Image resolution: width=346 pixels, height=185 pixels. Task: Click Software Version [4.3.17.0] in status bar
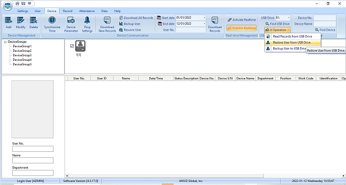coord(81,181)
